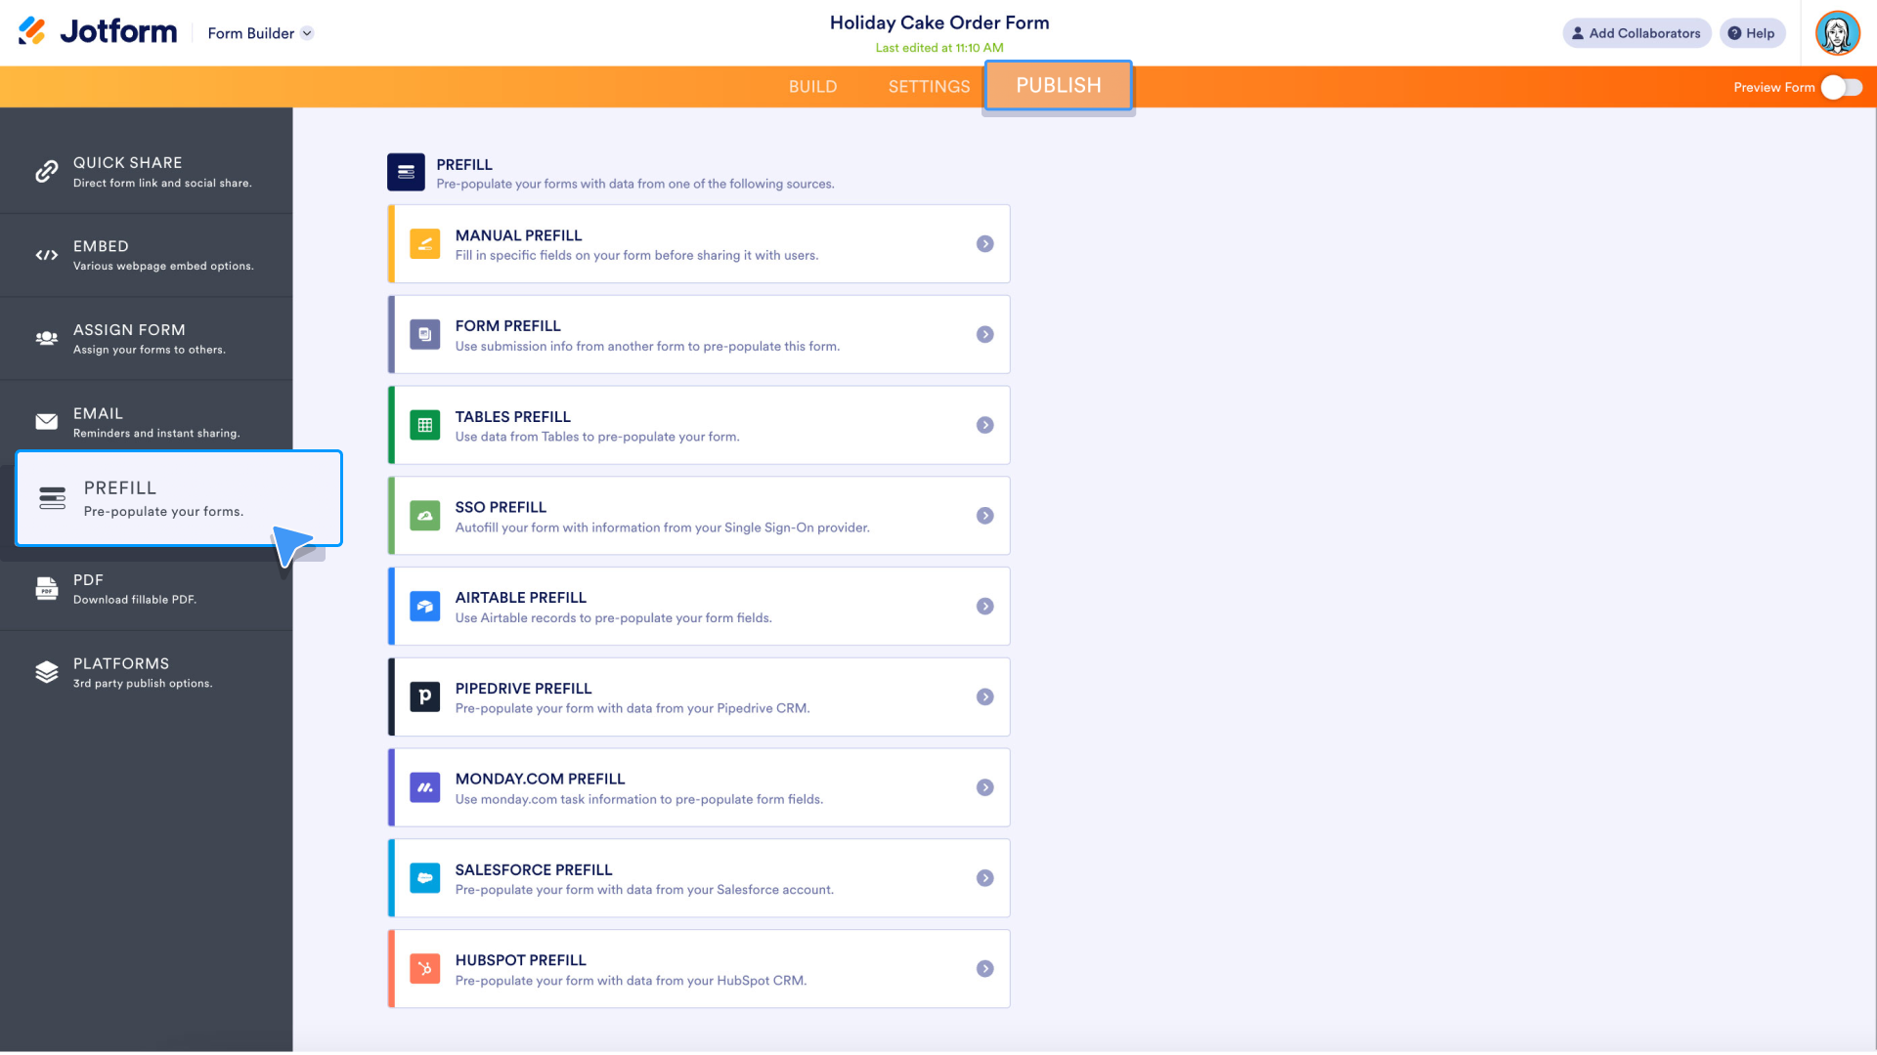
Task: Click the Embed code brackets icon
Action: 46,255
